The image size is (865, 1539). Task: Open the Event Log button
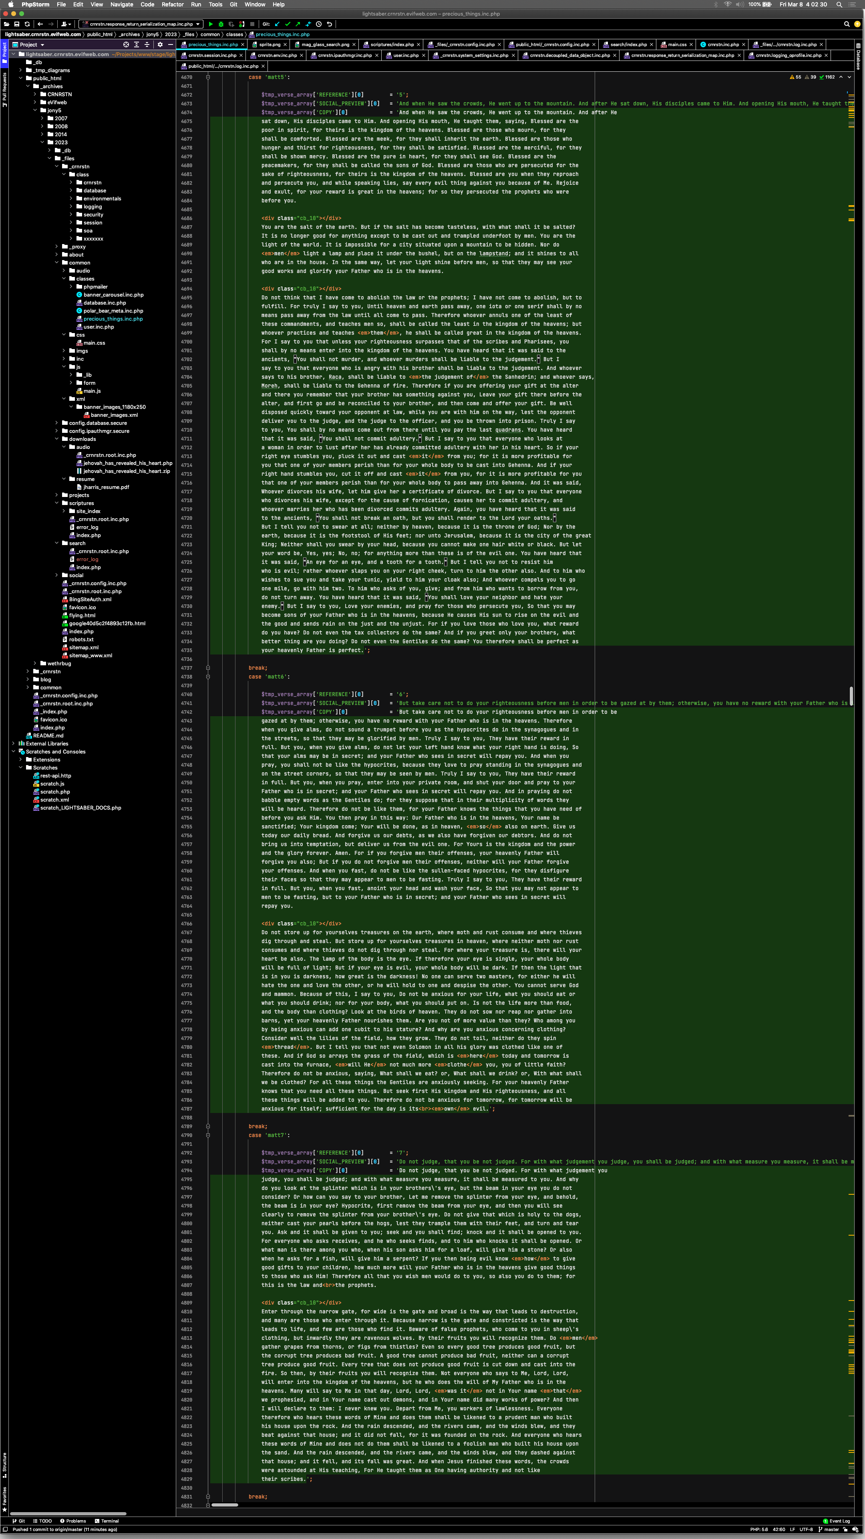(836, 1521)
